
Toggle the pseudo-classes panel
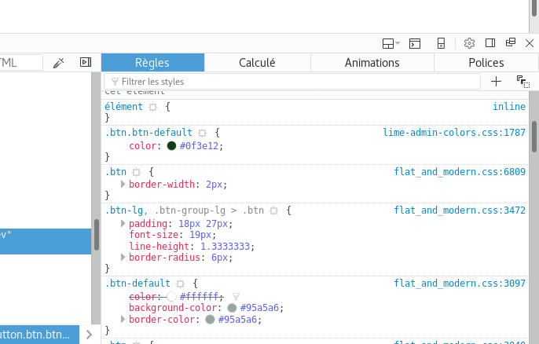click(522, 81)
